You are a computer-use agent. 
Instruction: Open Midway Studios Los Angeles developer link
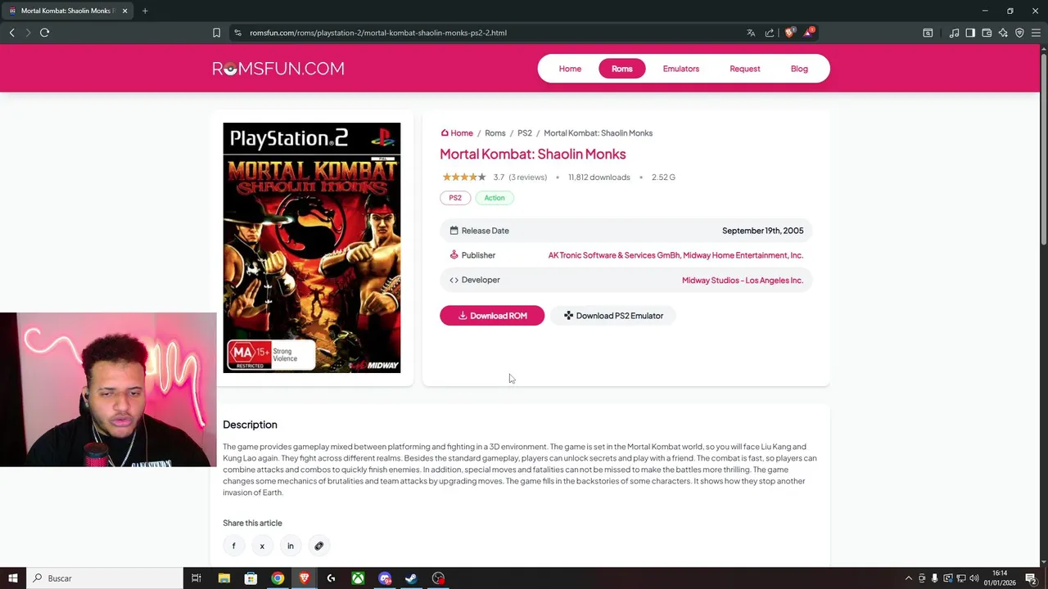(x=743, y=280)
